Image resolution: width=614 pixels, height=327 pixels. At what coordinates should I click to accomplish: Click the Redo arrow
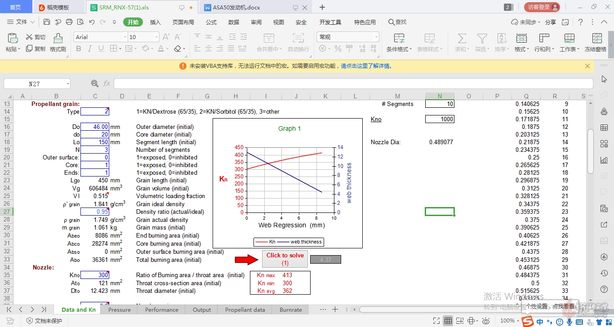(x=103, y=22)
